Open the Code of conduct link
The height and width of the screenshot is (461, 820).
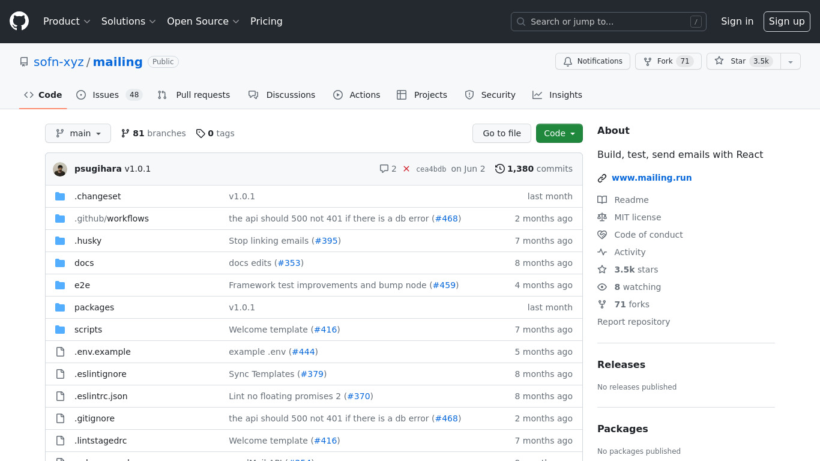(x=640, y=235)
